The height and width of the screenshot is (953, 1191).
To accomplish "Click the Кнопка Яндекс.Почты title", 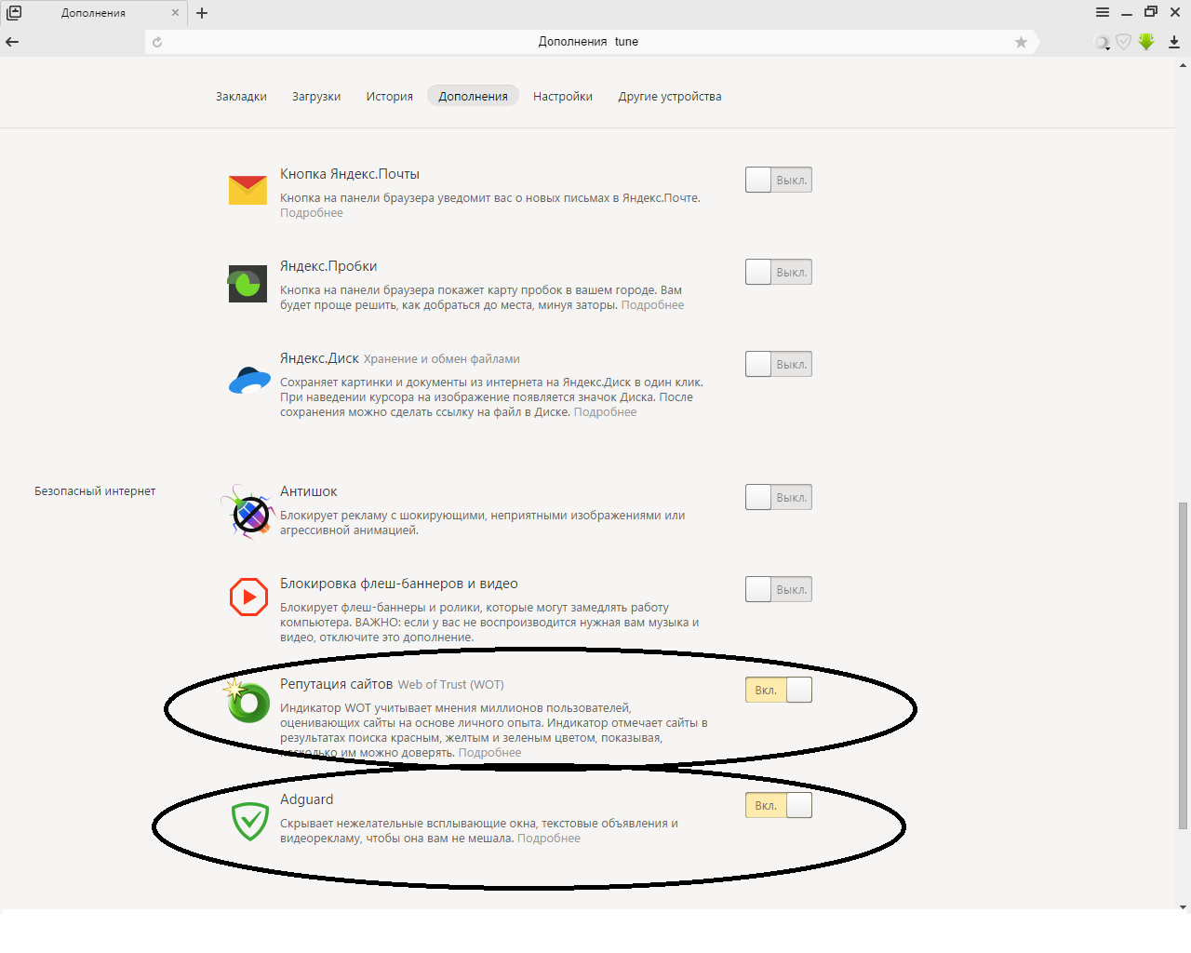I will point(350,174).
